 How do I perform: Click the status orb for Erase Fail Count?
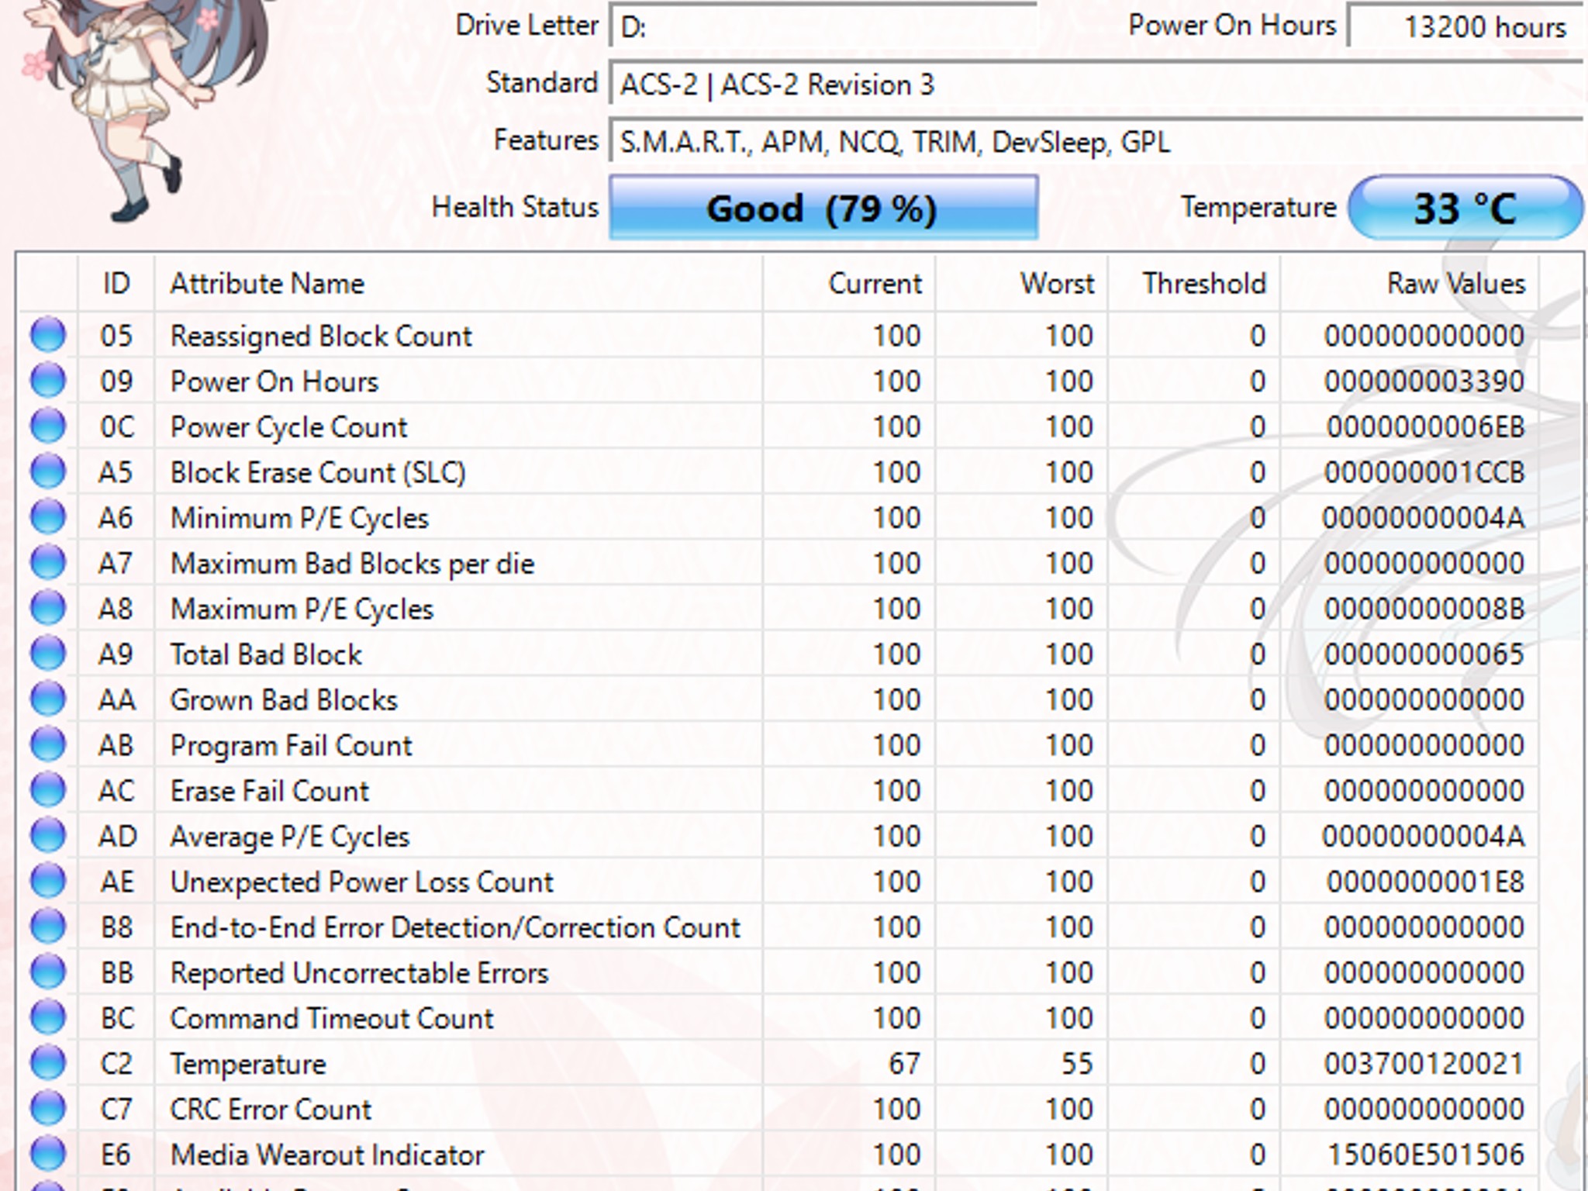(48, 790)
